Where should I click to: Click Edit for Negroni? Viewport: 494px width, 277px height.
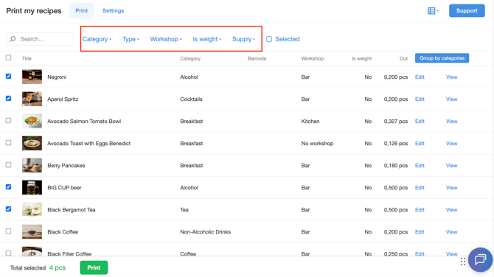coord(420,77)
